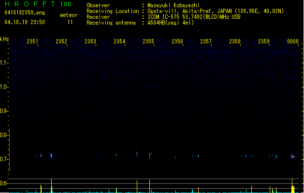Viewport: 304px width, 193px height.
Task: Click the observer name Masayuki Kobayashi
Action: click(x=174, y=5)
